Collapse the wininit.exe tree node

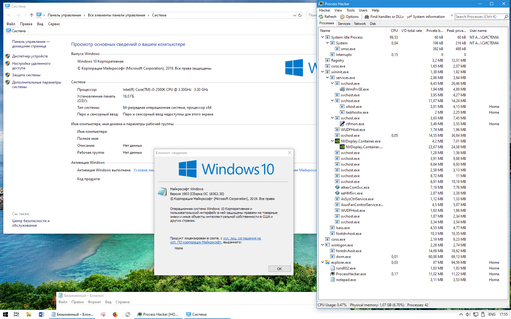(x=322, y=72)
